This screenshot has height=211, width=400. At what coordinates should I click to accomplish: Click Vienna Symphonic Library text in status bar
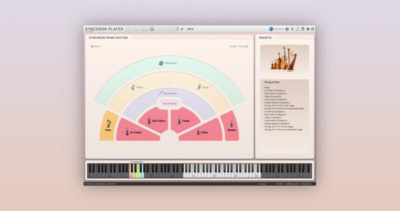pyautogui.click(x=100, y=184)
